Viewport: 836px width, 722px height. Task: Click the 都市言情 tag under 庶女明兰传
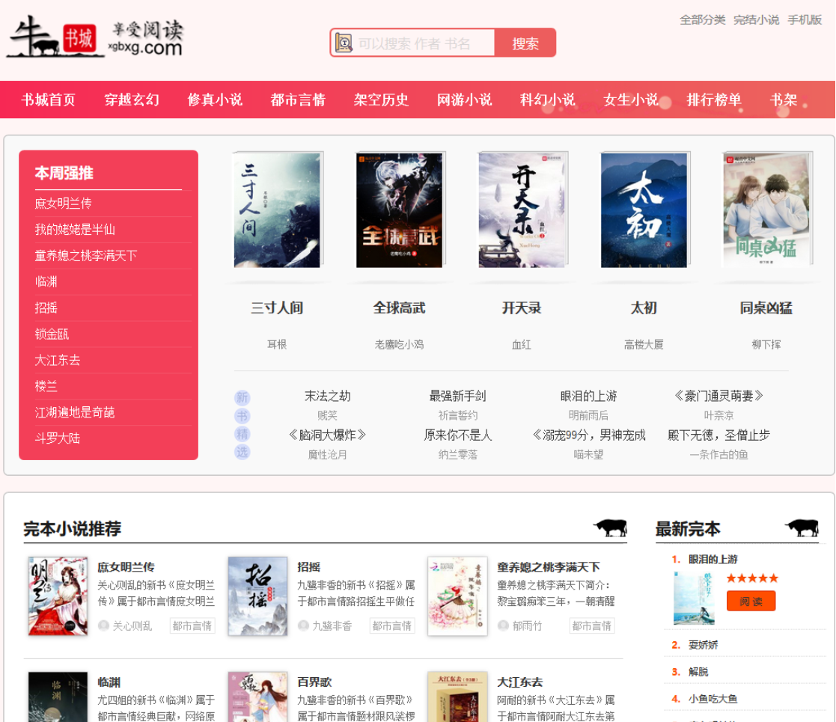(x=192, y=625)
